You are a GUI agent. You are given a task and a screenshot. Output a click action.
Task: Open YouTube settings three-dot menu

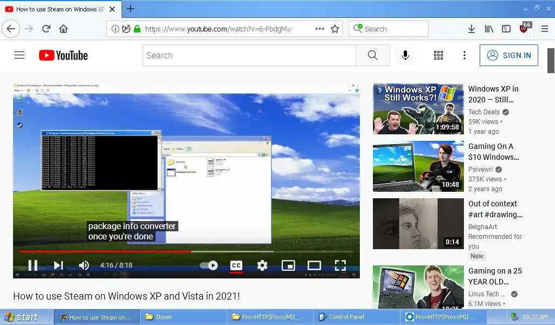[x=464, y=55]
